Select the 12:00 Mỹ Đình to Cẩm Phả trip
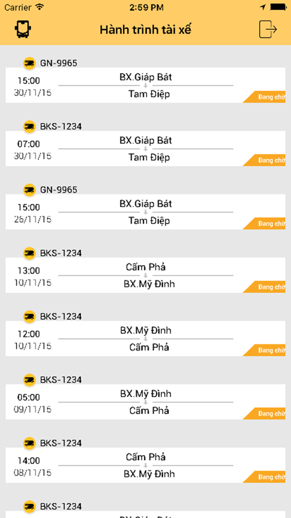This screenshot has width=291, height=518. [145, 339]
